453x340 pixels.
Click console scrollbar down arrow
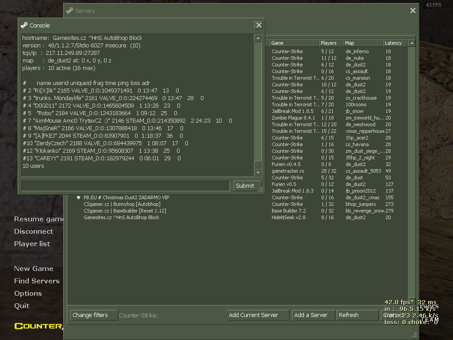pos(257,173)
